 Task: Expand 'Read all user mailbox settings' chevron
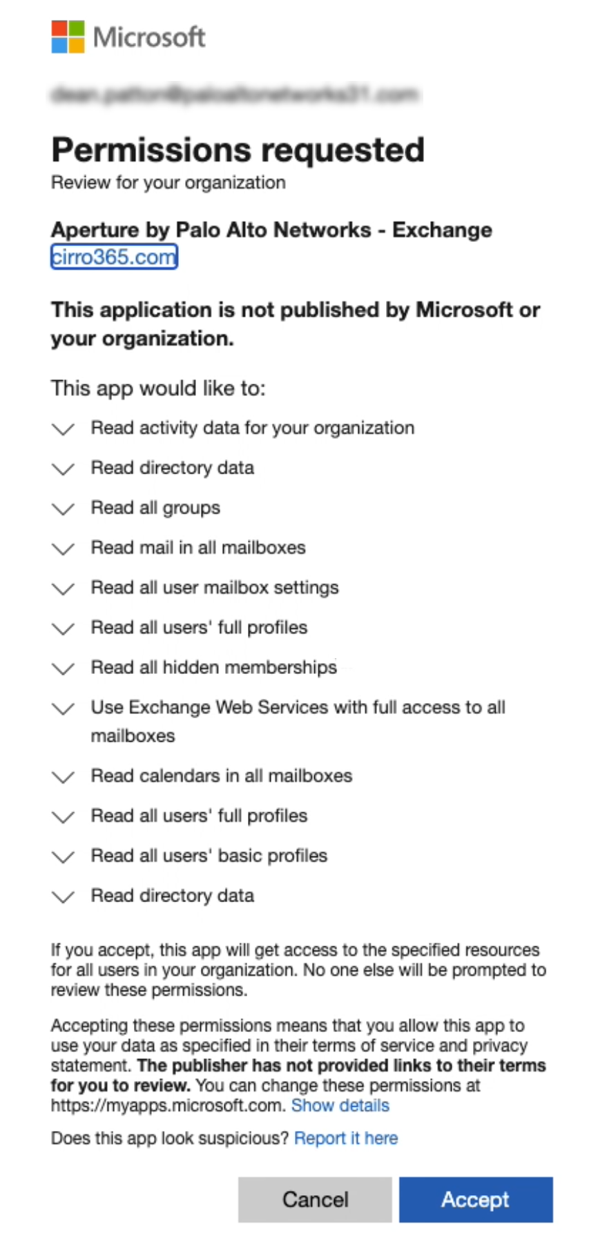click(63, 589)
